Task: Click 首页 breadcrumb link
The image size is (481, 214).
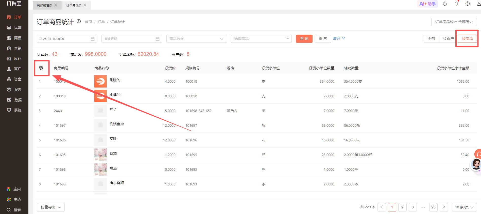Action: (x=88, y=22)
